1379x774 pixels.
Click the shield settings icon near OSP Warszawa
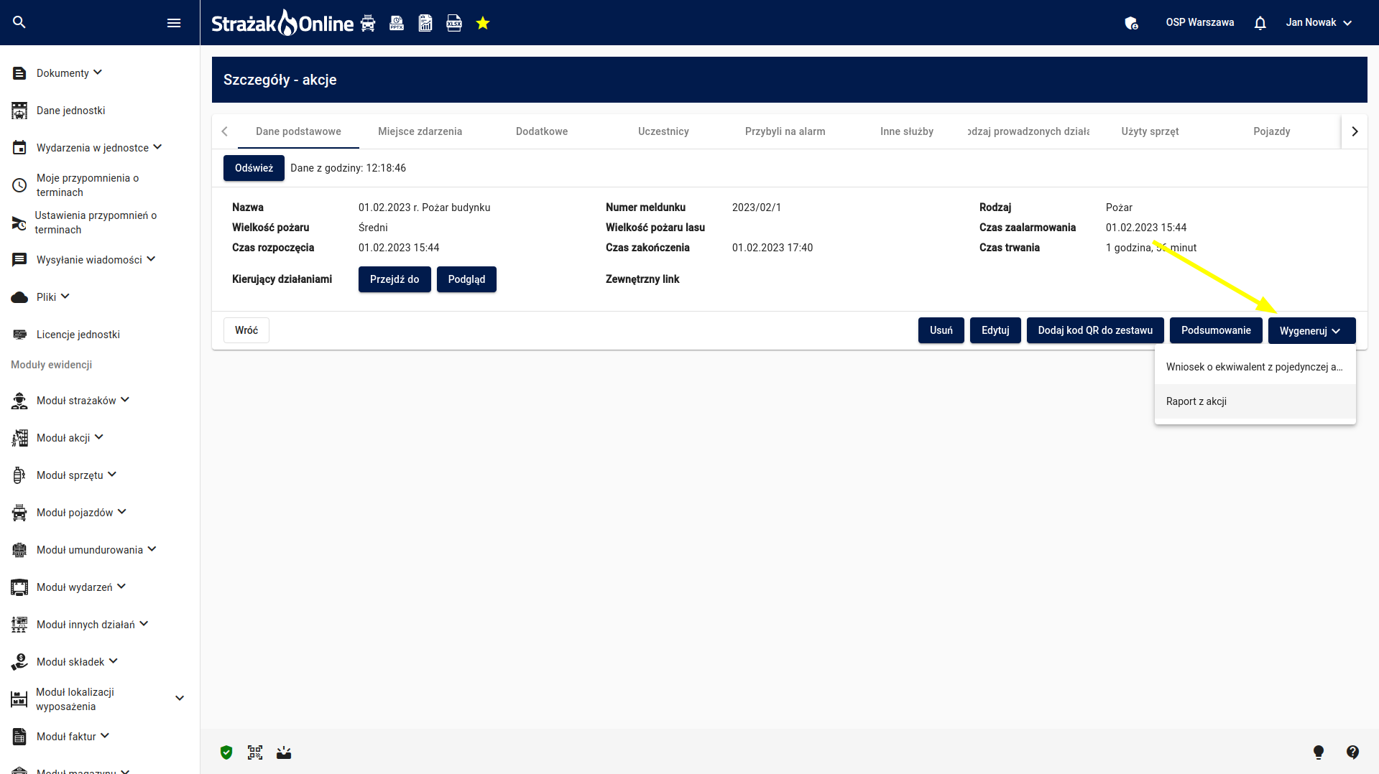pyautogui.click(x=1131, y=23)
